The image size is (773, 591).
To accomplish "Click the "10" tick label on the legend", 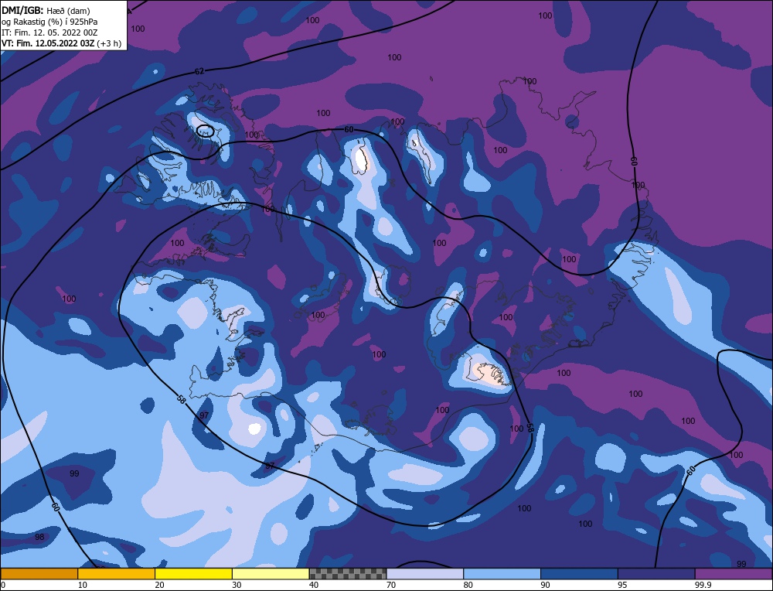I will pos(83,585).
